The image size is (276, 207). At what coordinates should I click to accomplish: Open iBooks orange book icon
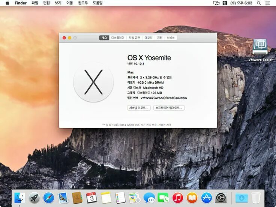192,198
